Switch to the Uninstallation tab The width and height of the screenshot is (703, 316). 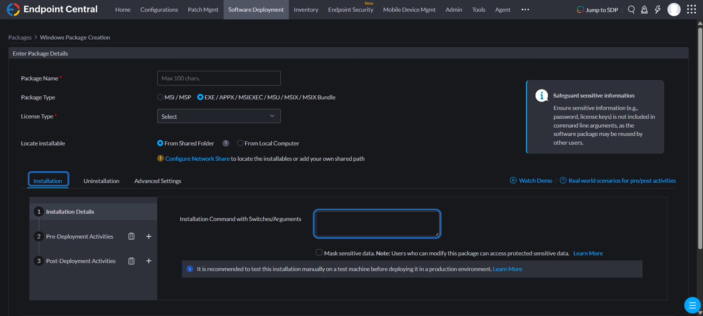click(x=101, y=181)
